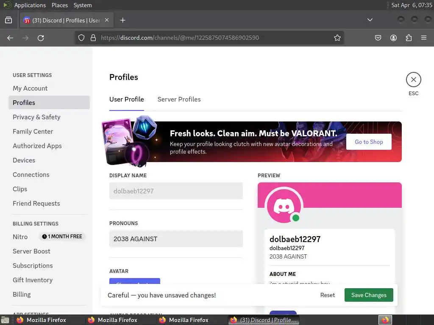Screen dimensions: 434x325
Task: Click the dolbaeb12297 display name in preview
Action: pyautogui.click(x=295, y=239)
